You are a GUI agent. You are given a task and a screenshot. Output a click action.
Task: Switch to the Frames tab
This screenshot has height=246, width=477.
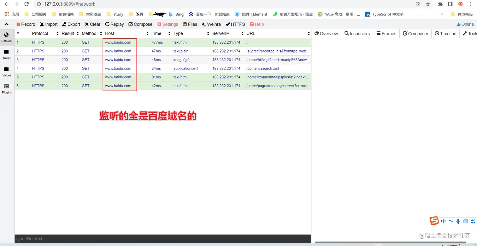point(386,34)
